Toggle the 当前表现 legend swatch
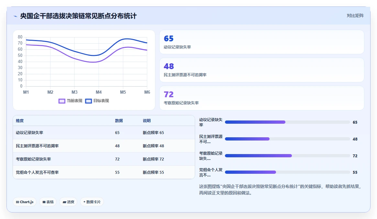 pos(62,101)
